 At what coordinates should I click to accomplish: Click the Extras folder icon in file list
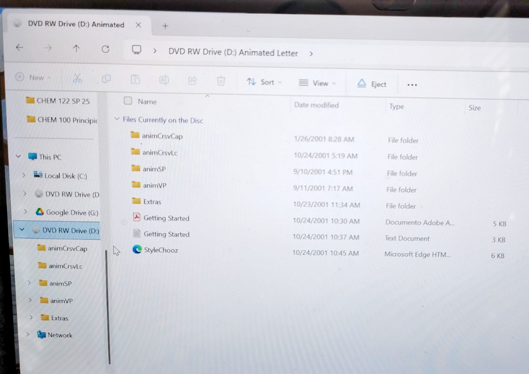[136, 201]
